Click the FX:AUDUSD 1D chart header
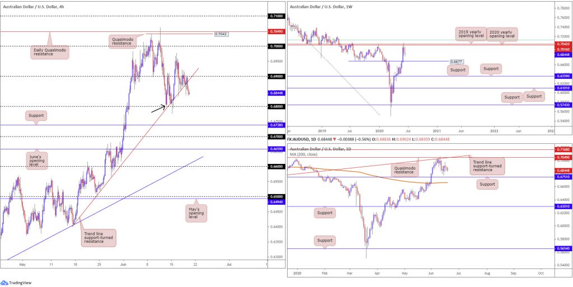Viewport: 573px width, 287px height. click(x=369, y=139)
